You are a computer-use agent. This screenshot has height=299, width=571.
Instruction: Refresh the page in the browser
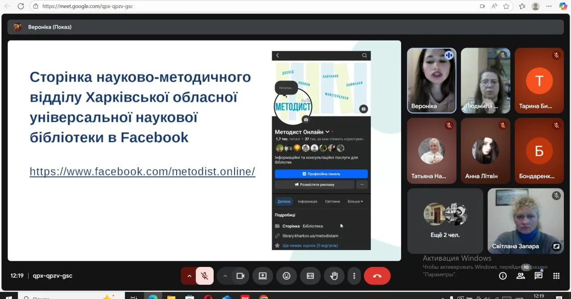pyautogui.click(x=21, y=6)
